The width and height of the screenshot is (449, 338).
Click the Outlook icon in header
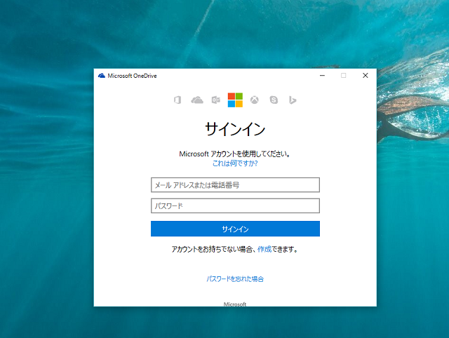pyautogui.click(x=216, y=100)
